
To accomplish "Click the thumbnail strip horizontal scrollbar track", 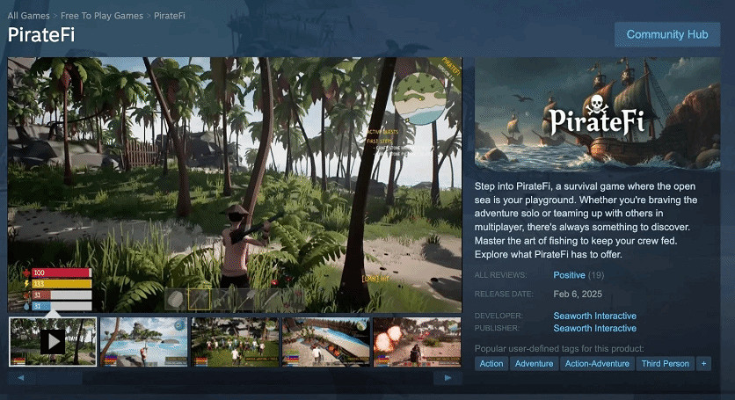I will (x=234, y=378).
